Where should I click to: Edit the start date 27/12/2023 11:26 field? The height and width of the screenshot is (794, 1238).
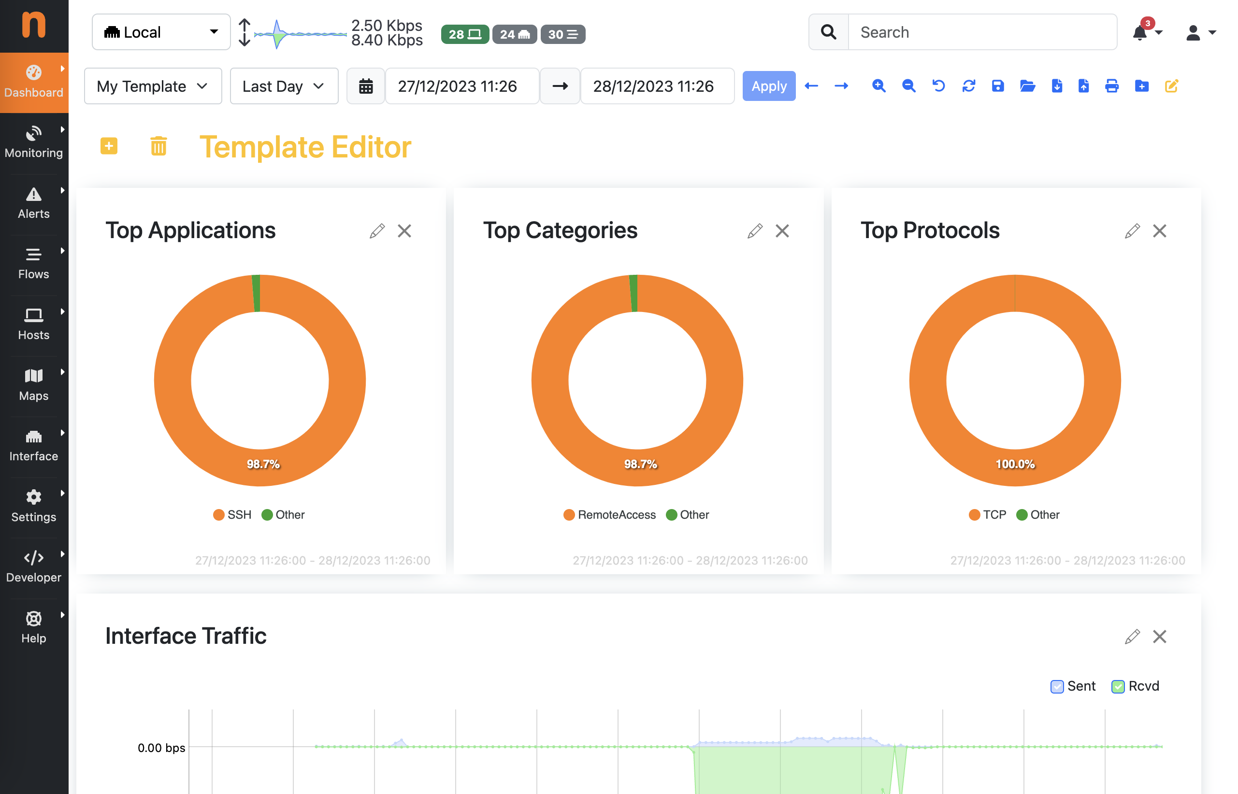tap(462, 86)
